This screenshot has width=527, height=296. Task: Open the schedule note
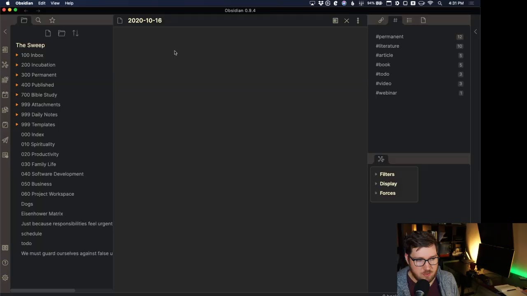[x=31, y=234]
